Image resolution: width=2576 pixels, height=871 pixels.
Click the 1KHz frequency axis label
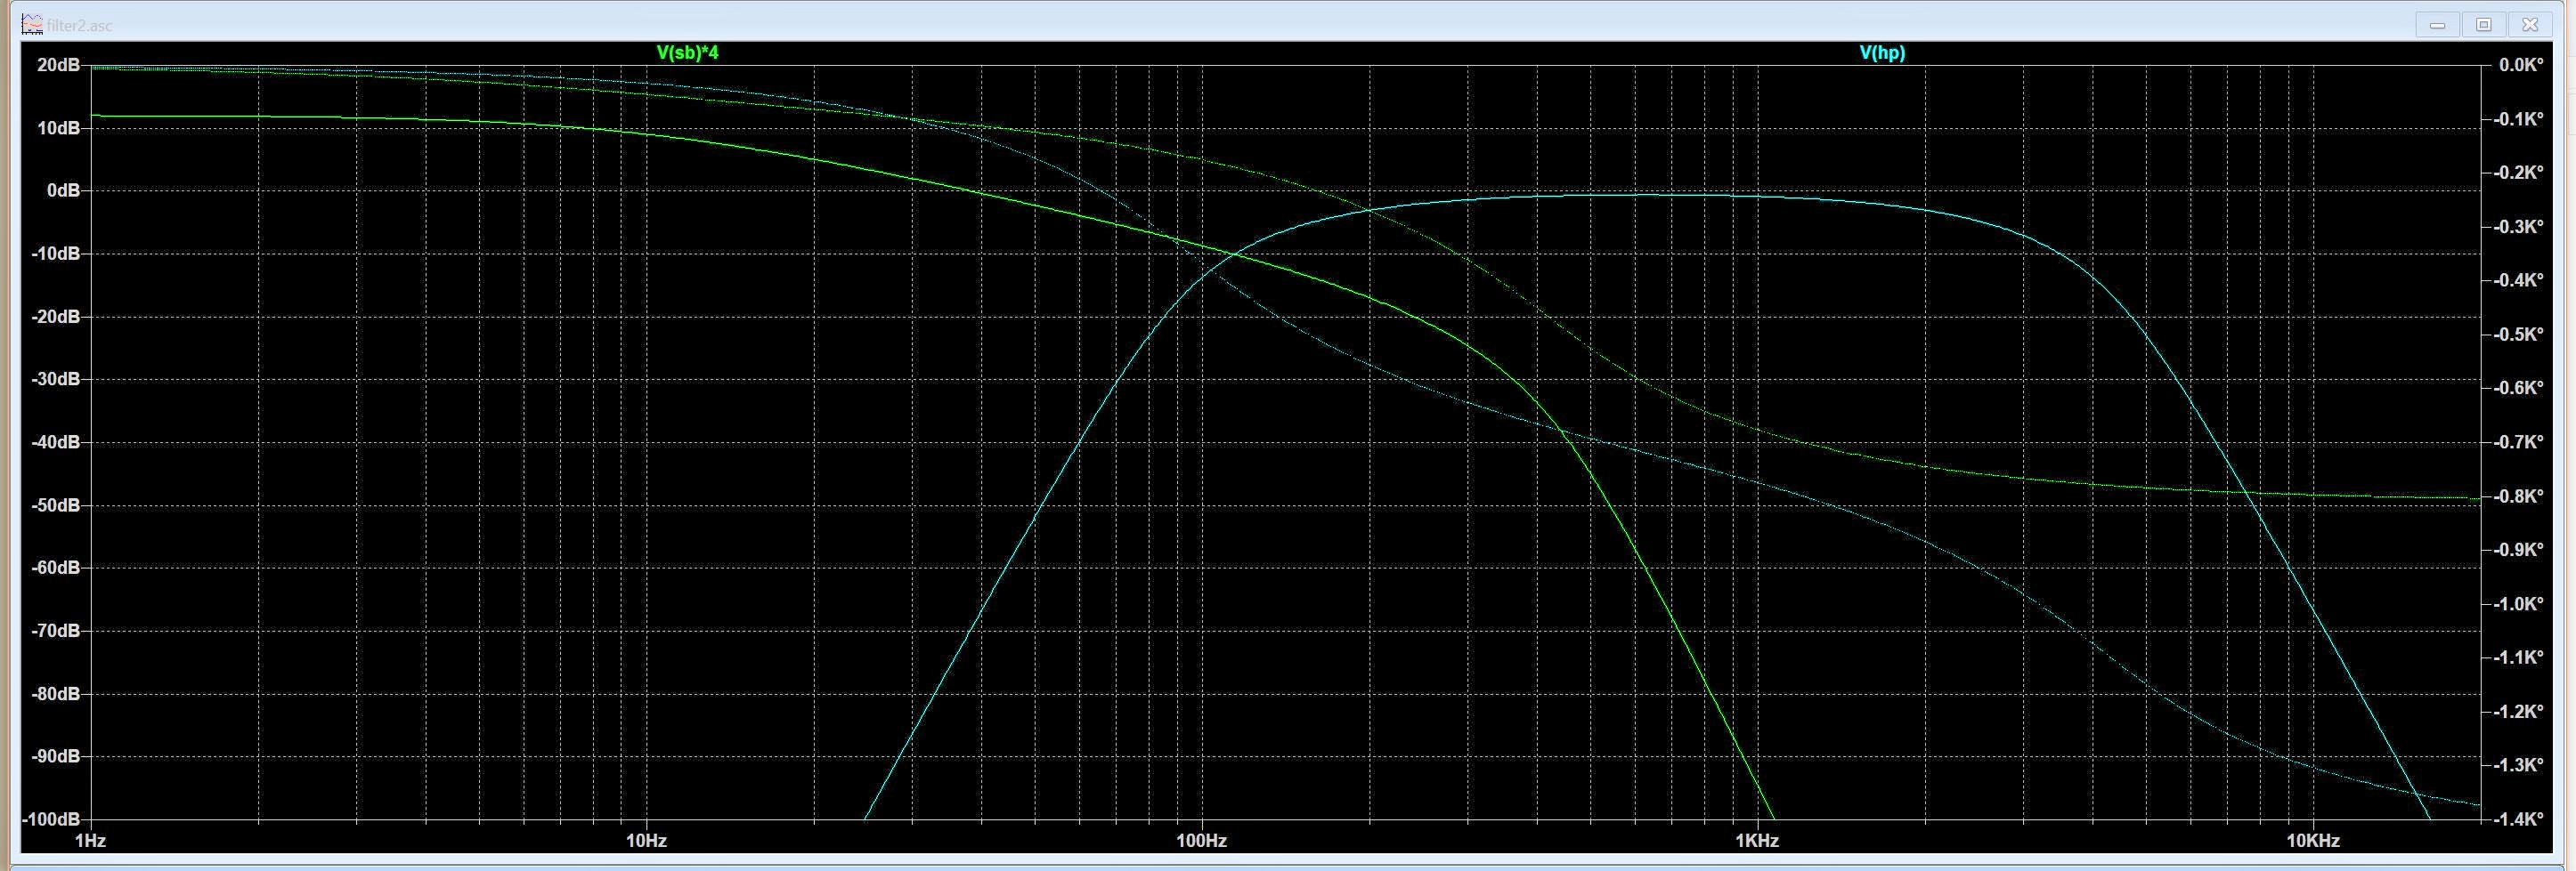[x=1756, y=841]
